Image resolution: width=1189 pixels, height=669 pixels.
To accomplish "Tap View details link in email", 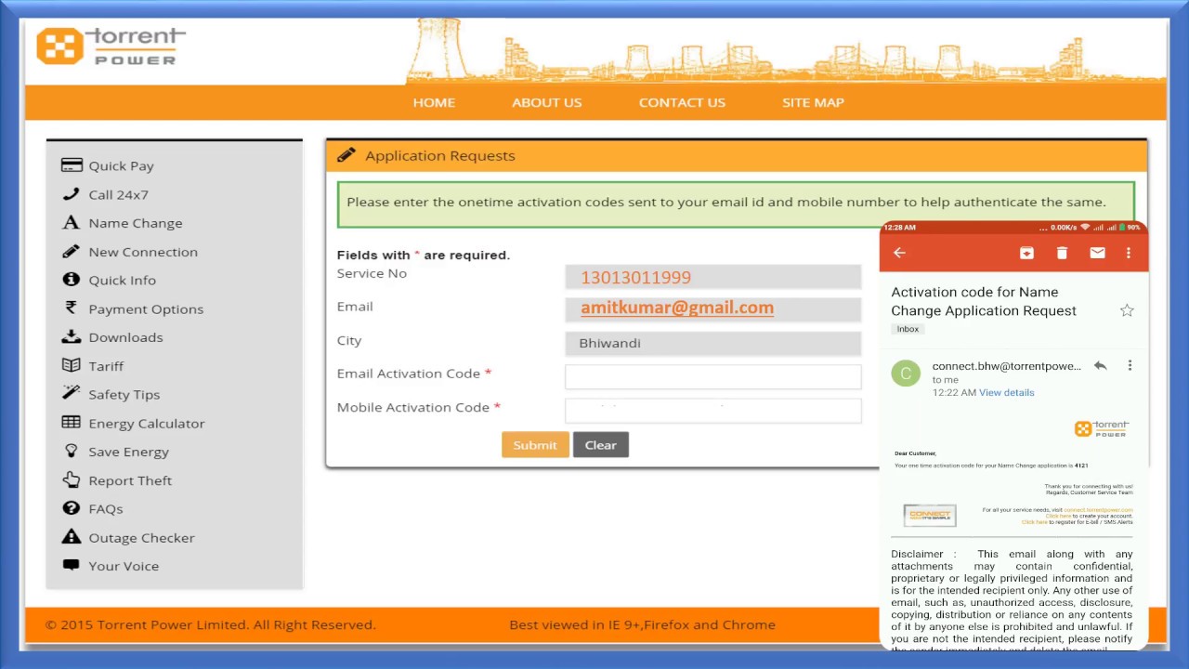I will [1006, 392].
